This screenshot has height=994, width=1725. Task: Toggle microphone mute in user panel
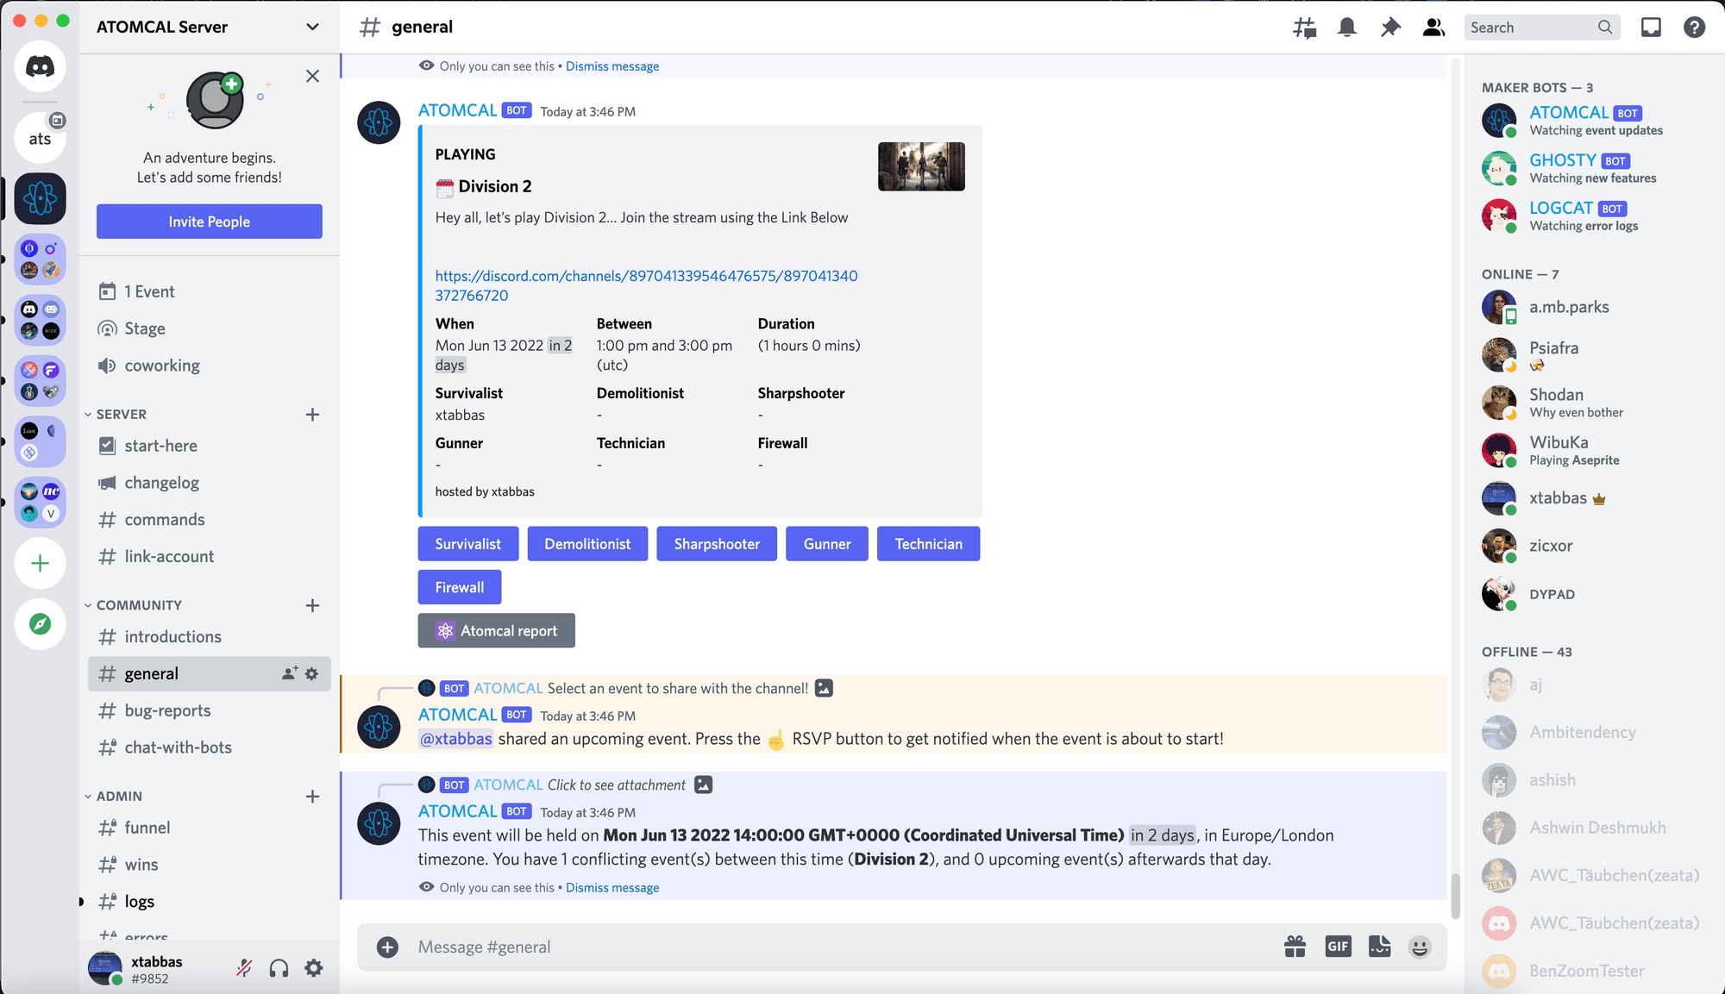click(244, 968)
